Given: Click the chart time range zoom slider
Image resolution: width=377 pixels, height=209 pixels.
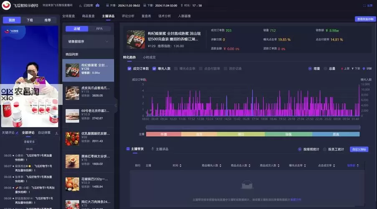Looking at the screenshot, I should pyautogui.click(x=253, y=127).
